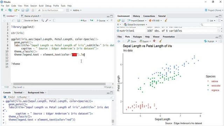Click the Create Project icon
224x126 pixels.
tap(10, 10)
